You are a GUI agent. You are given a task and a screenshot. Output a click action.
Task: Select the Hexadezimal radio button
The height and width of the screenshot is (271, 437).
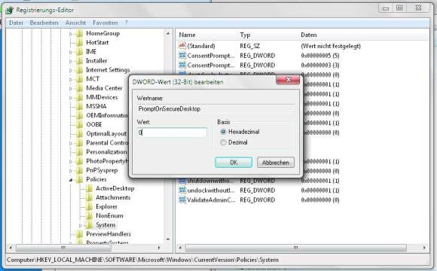pos(223,132)
